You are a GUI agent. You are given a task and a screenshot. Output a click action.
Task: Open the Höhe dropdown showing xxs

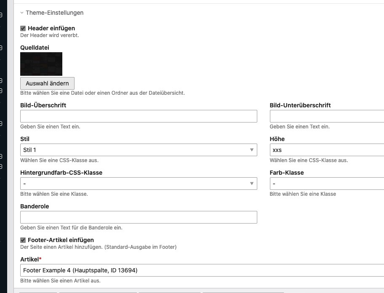click(x=327, y=150)
